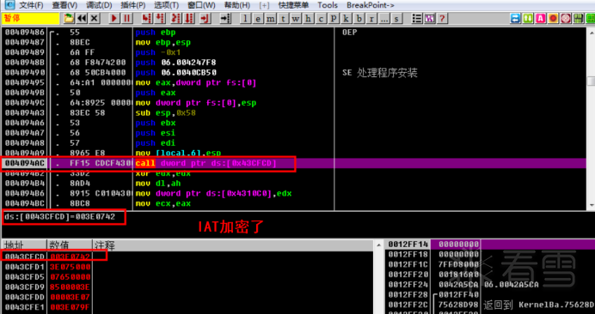Click Execute till return icon
This screenshot has width=595, height=314.
pyautogui.click(x=205, y=18)
